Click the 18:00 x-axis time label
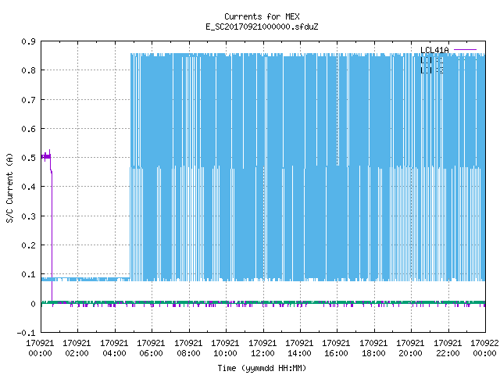This screenshot has width=500, height=375. 373,353
